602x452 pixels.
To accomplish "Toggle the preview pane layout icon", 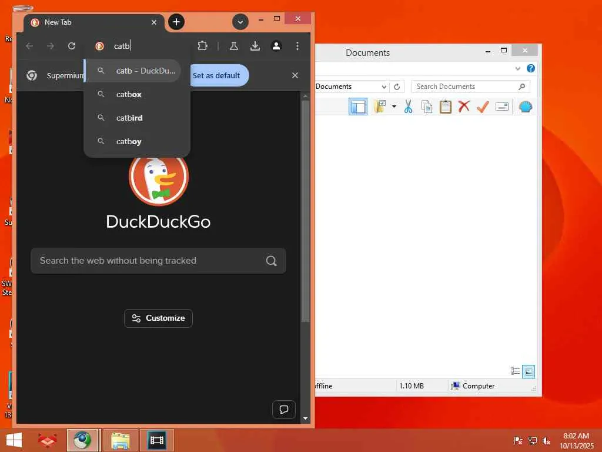I will click(x=358, y=107).
